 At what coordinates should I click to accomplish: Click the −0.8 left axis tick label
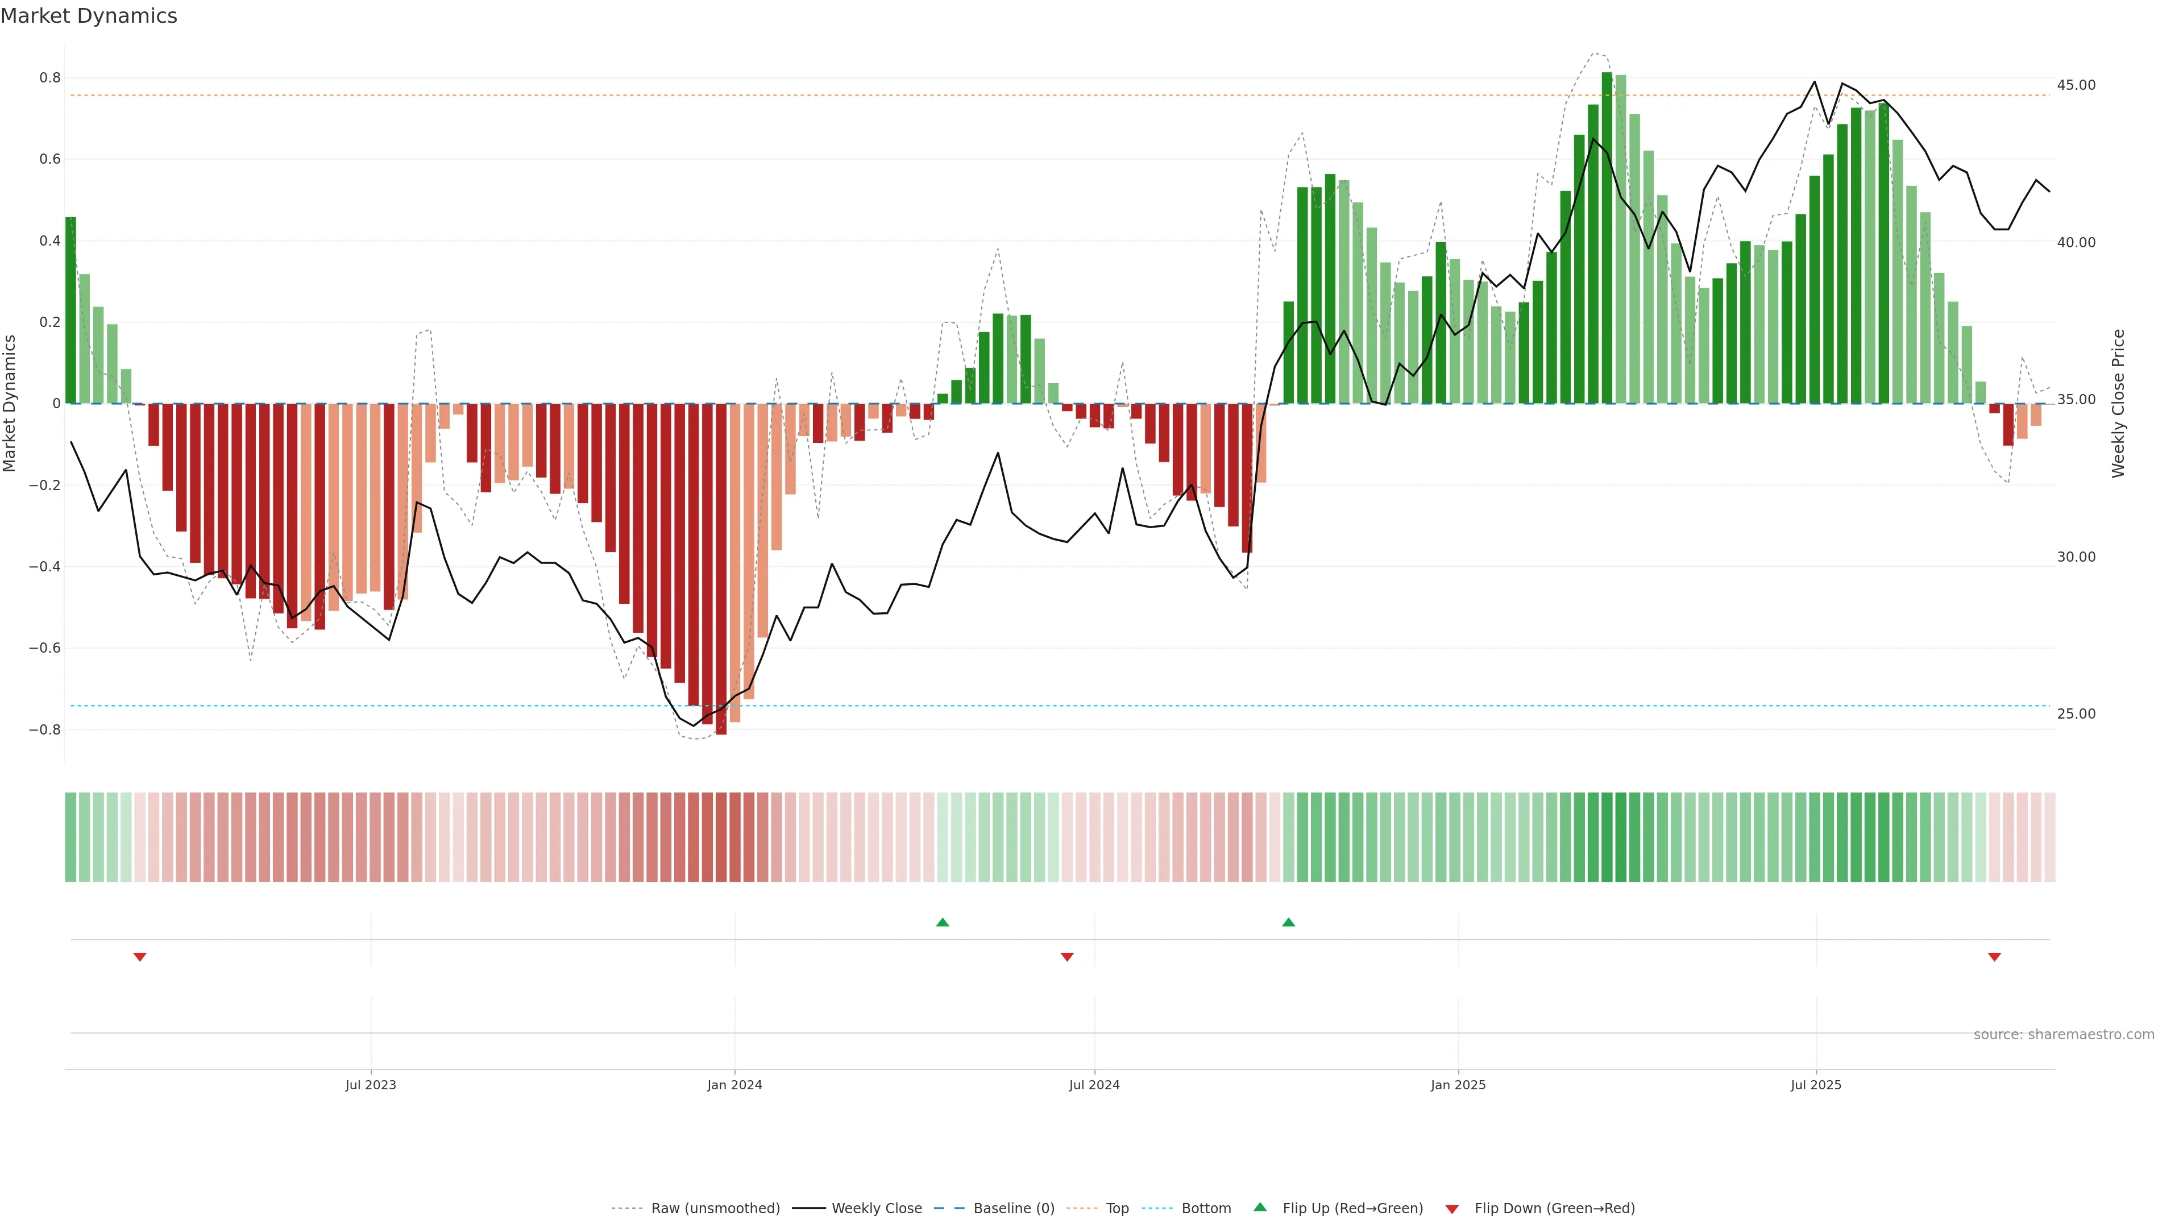tap(45, 729)
